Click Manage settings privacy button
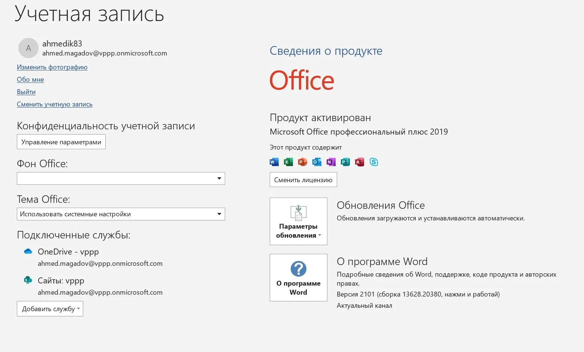Image resolution: width=584 pixels, height=352 pixels. click(61, 142)
